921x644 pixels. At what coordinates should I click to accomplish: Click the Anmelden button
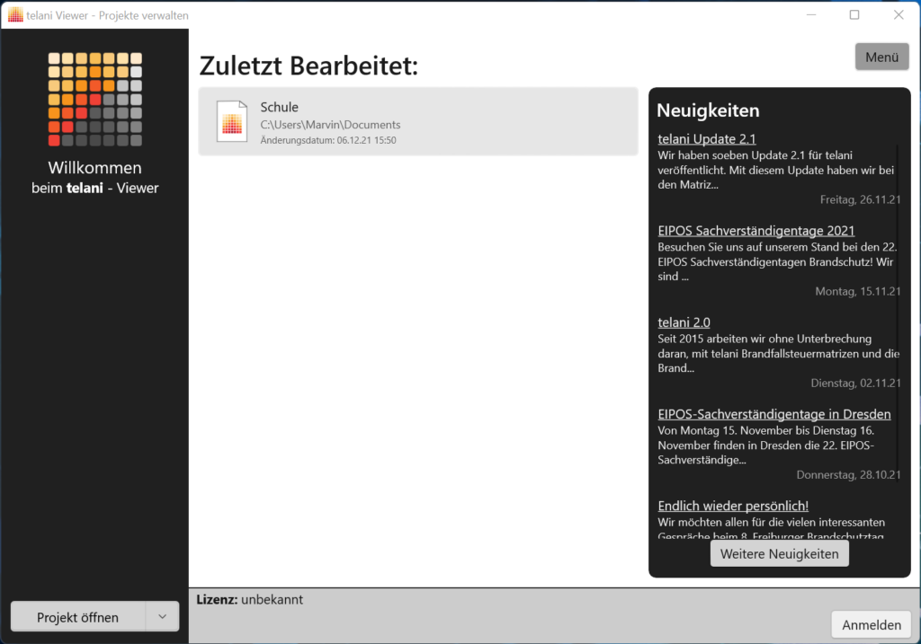(x=871, y=624)
